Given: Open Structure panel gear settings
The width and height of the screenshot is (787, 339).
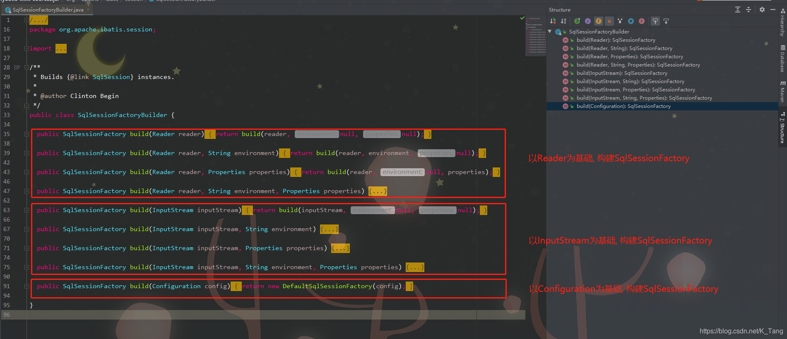Looking at the screenshot, I should (762, 10).
